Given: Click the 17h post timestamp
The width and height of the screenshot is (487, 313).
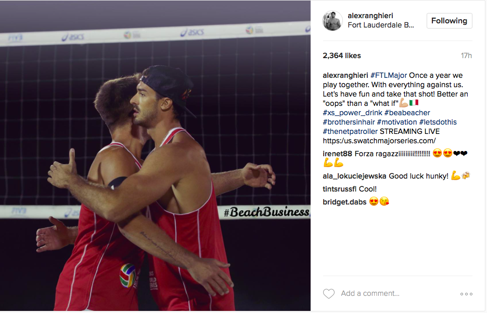Looking at the screenshot, I should click(466, 56).
